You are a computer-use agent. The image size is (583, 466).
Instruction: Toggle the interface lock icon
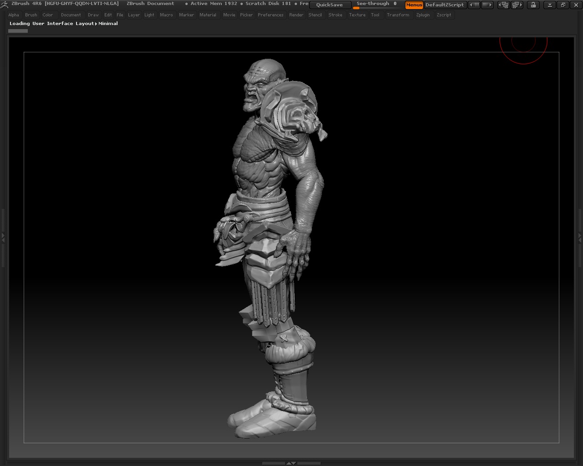click(x=533, y=5)
